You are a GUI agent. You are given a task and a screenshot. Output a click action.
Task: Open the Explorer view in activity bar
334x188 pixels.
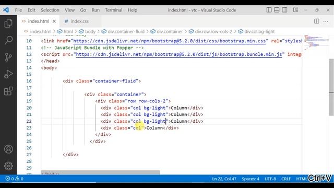coord(8,23)
